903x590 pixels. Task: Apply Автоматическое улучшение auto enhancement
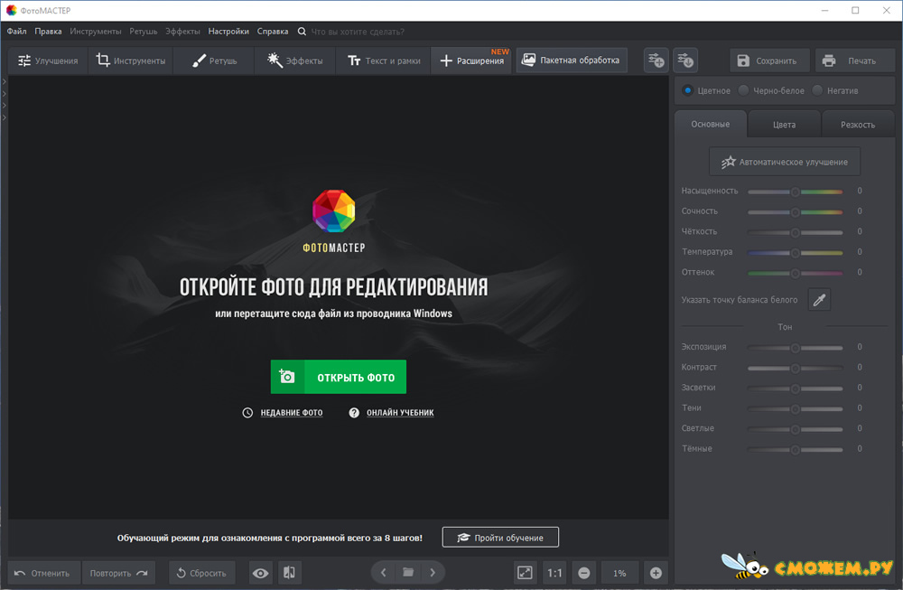785,162
